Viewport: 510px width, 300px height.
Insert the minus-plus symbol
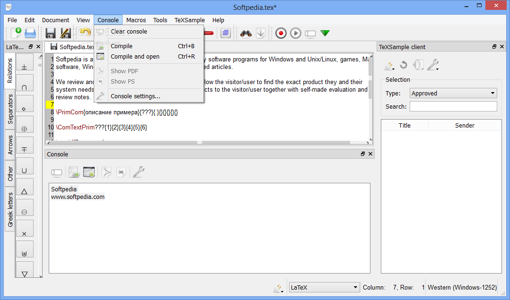25,145
